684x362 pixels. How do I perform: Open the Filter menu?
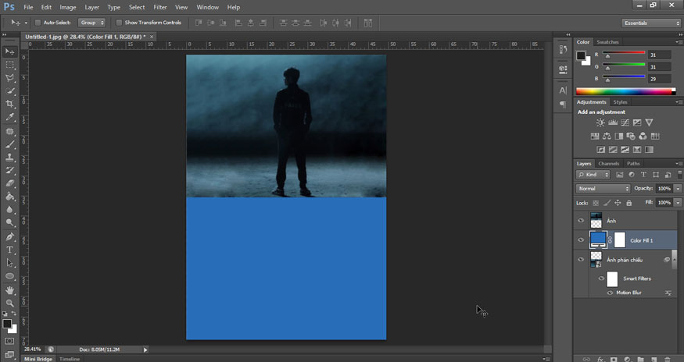(160, 7)
